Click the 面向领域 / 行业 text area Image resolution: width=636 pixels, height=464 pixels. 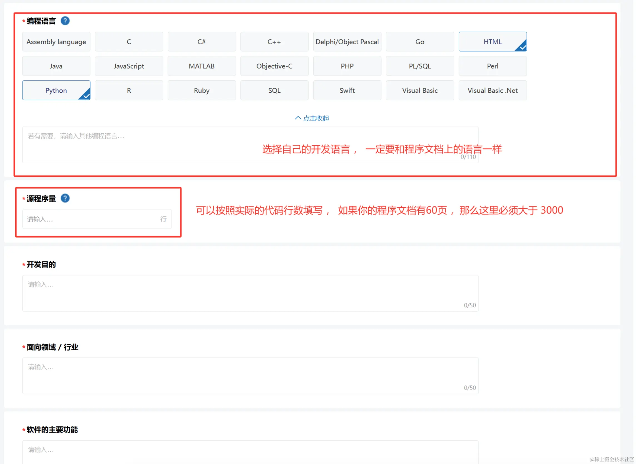[x=250, y=376]
